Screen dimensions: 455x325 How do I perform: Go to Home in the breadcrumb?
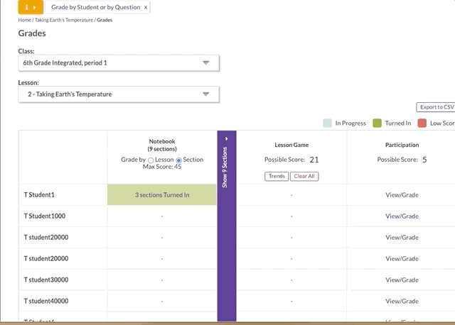coord(25,20)
